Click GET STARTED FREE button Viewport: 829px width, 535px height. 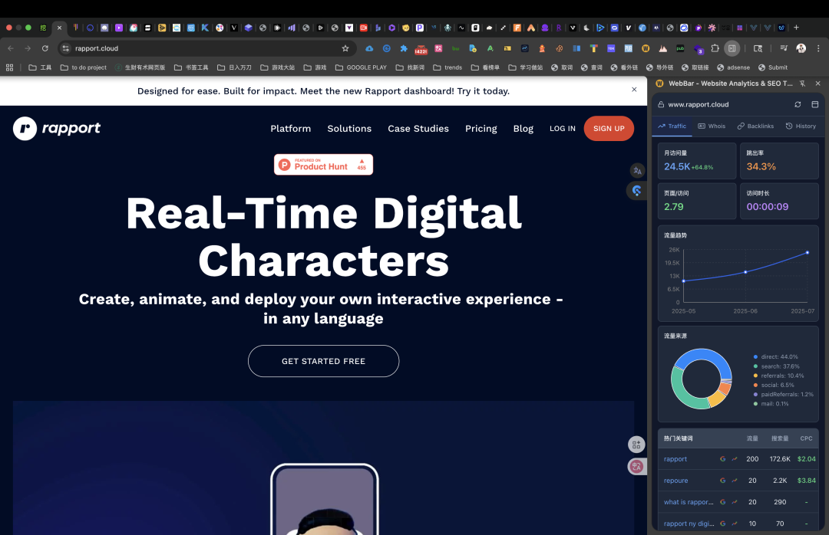[x=323, y=361]
